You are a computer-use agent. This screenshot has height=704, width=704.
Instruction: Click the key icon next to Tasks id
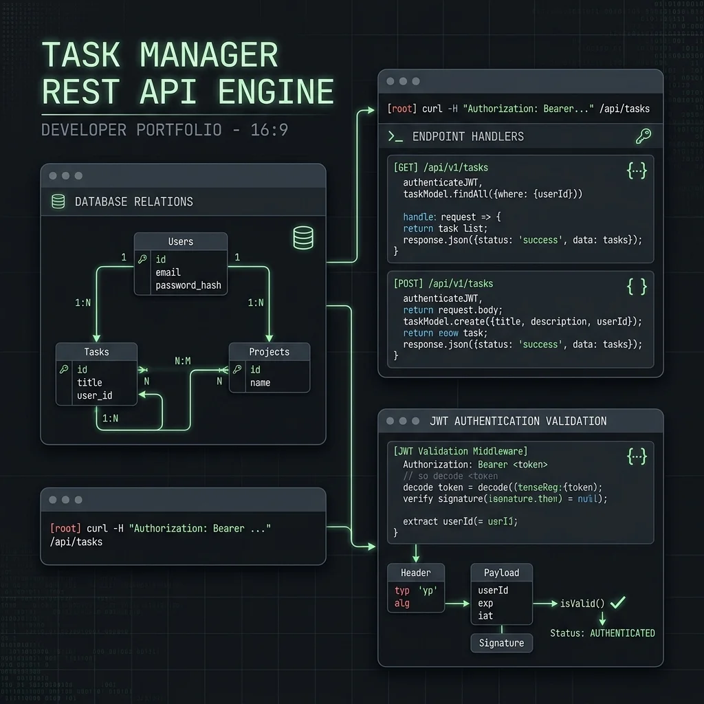click(64, 369)
